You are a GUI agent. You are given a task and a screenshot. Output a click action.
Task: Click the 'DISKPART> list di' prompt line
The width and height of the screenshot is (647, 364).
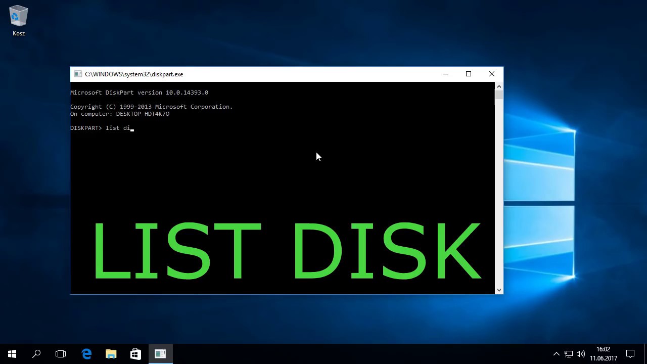click(x=102, y=128)
